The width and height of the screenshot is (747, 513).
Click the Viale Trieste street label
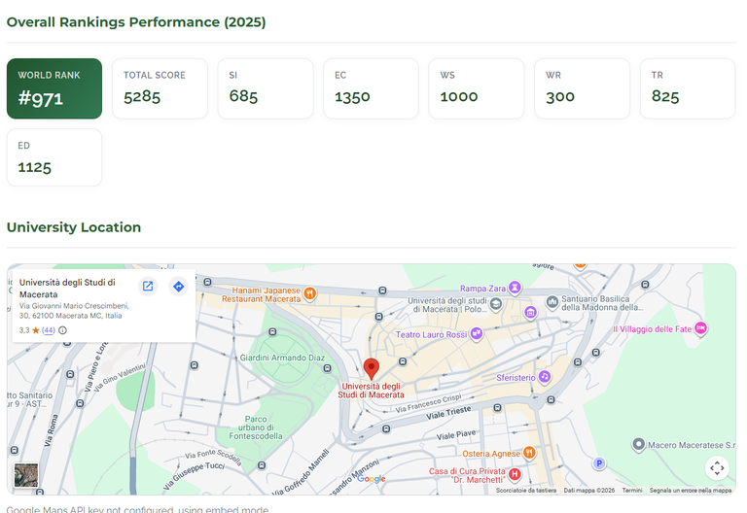(x=448, y=413)
